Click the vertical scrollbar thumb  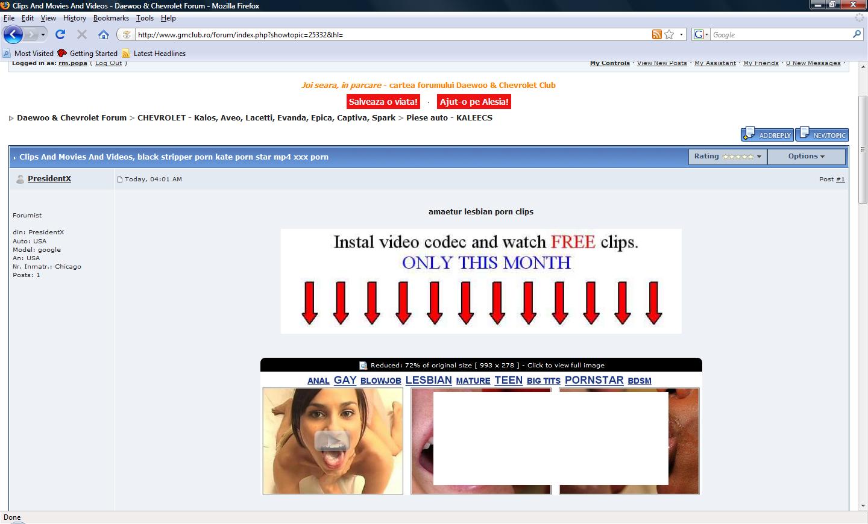tap(863, 149)
